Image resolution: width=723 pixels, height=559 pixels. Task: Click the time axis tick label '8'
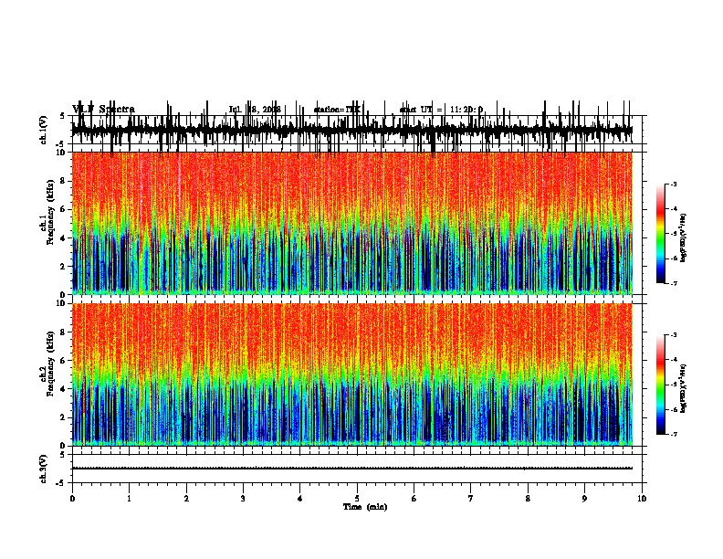[x=528, y=499]
